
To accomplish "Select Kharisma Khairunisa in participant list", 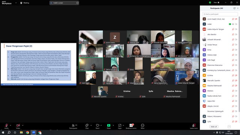I will click(x=220, y=65).
